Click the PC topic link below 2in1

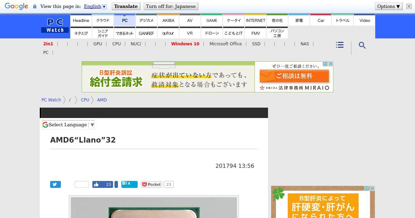[46, 53]
